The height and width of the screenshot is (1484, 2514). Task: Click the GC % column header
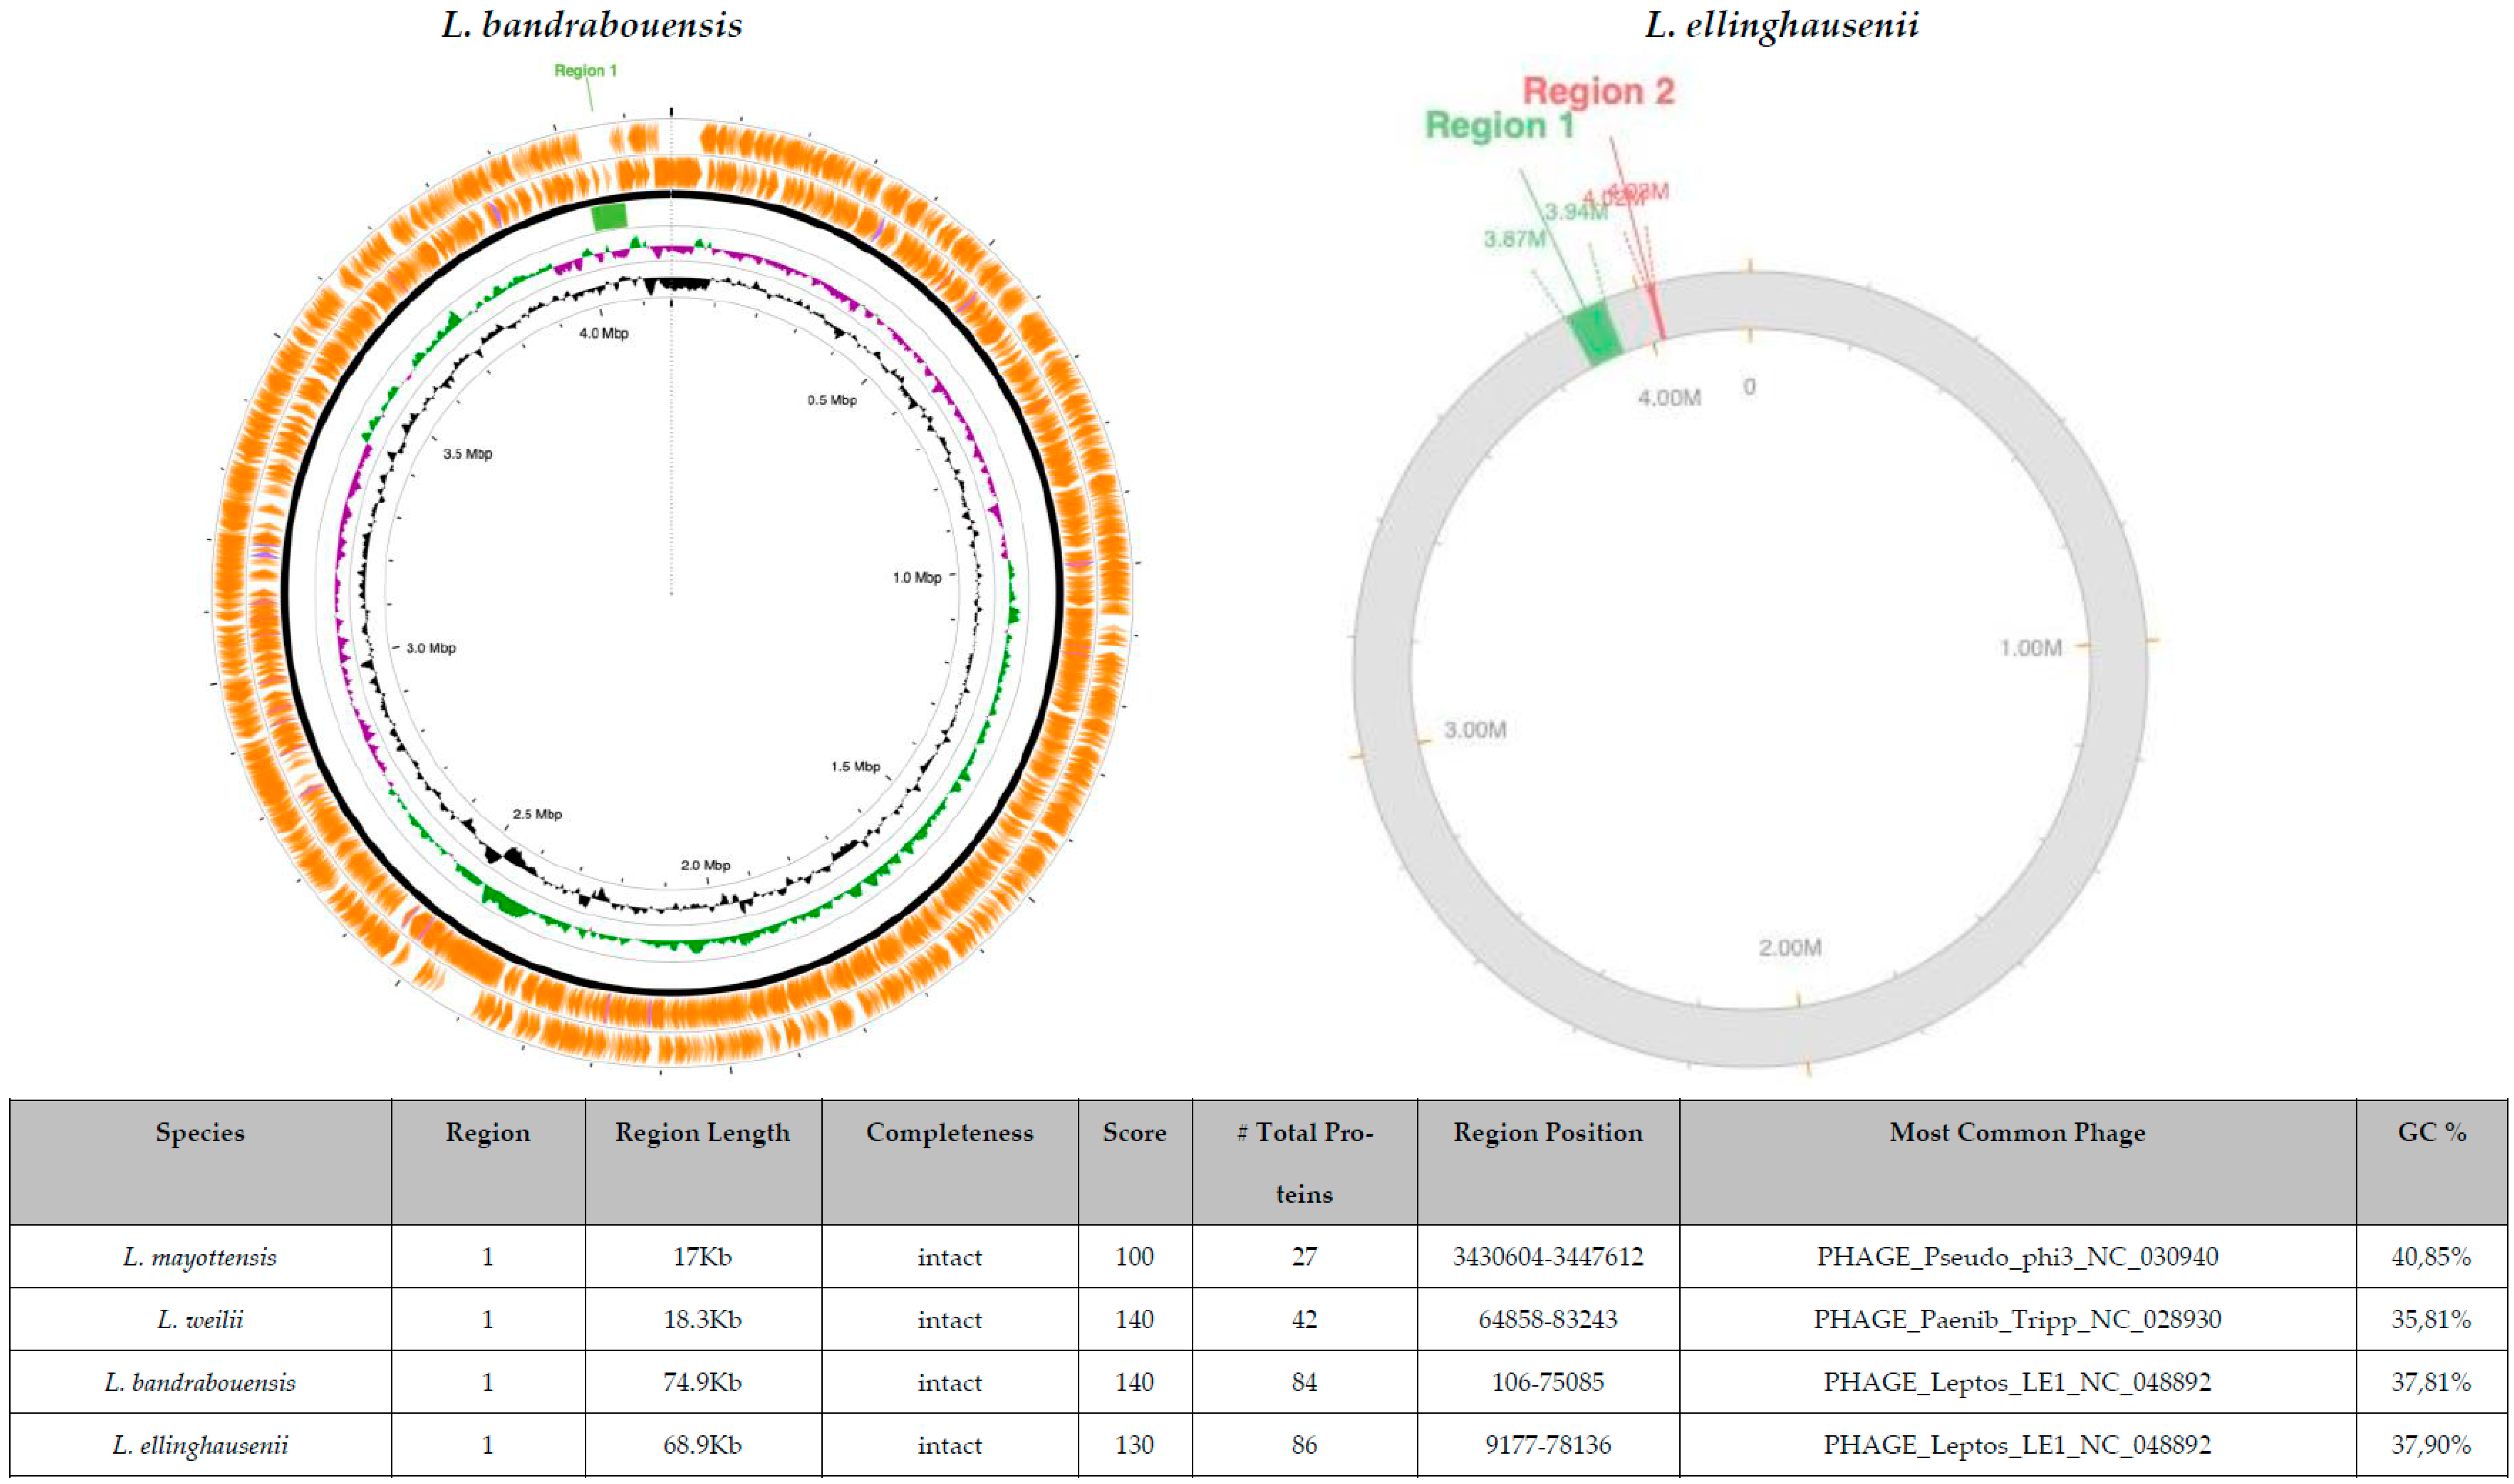pyautogui.click(x=2430, y=1132)
